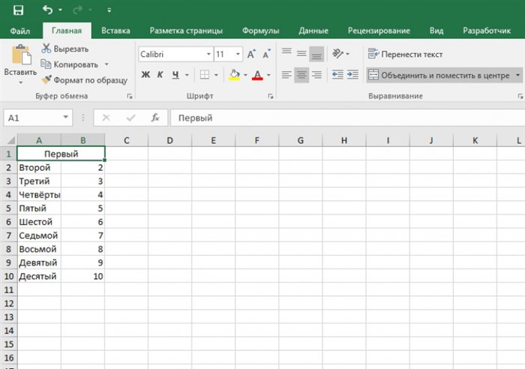Image resolution: width=525 pixels, height=369 pixels.
Task: Open the Данные tab
Action: [x=313, y=31]
